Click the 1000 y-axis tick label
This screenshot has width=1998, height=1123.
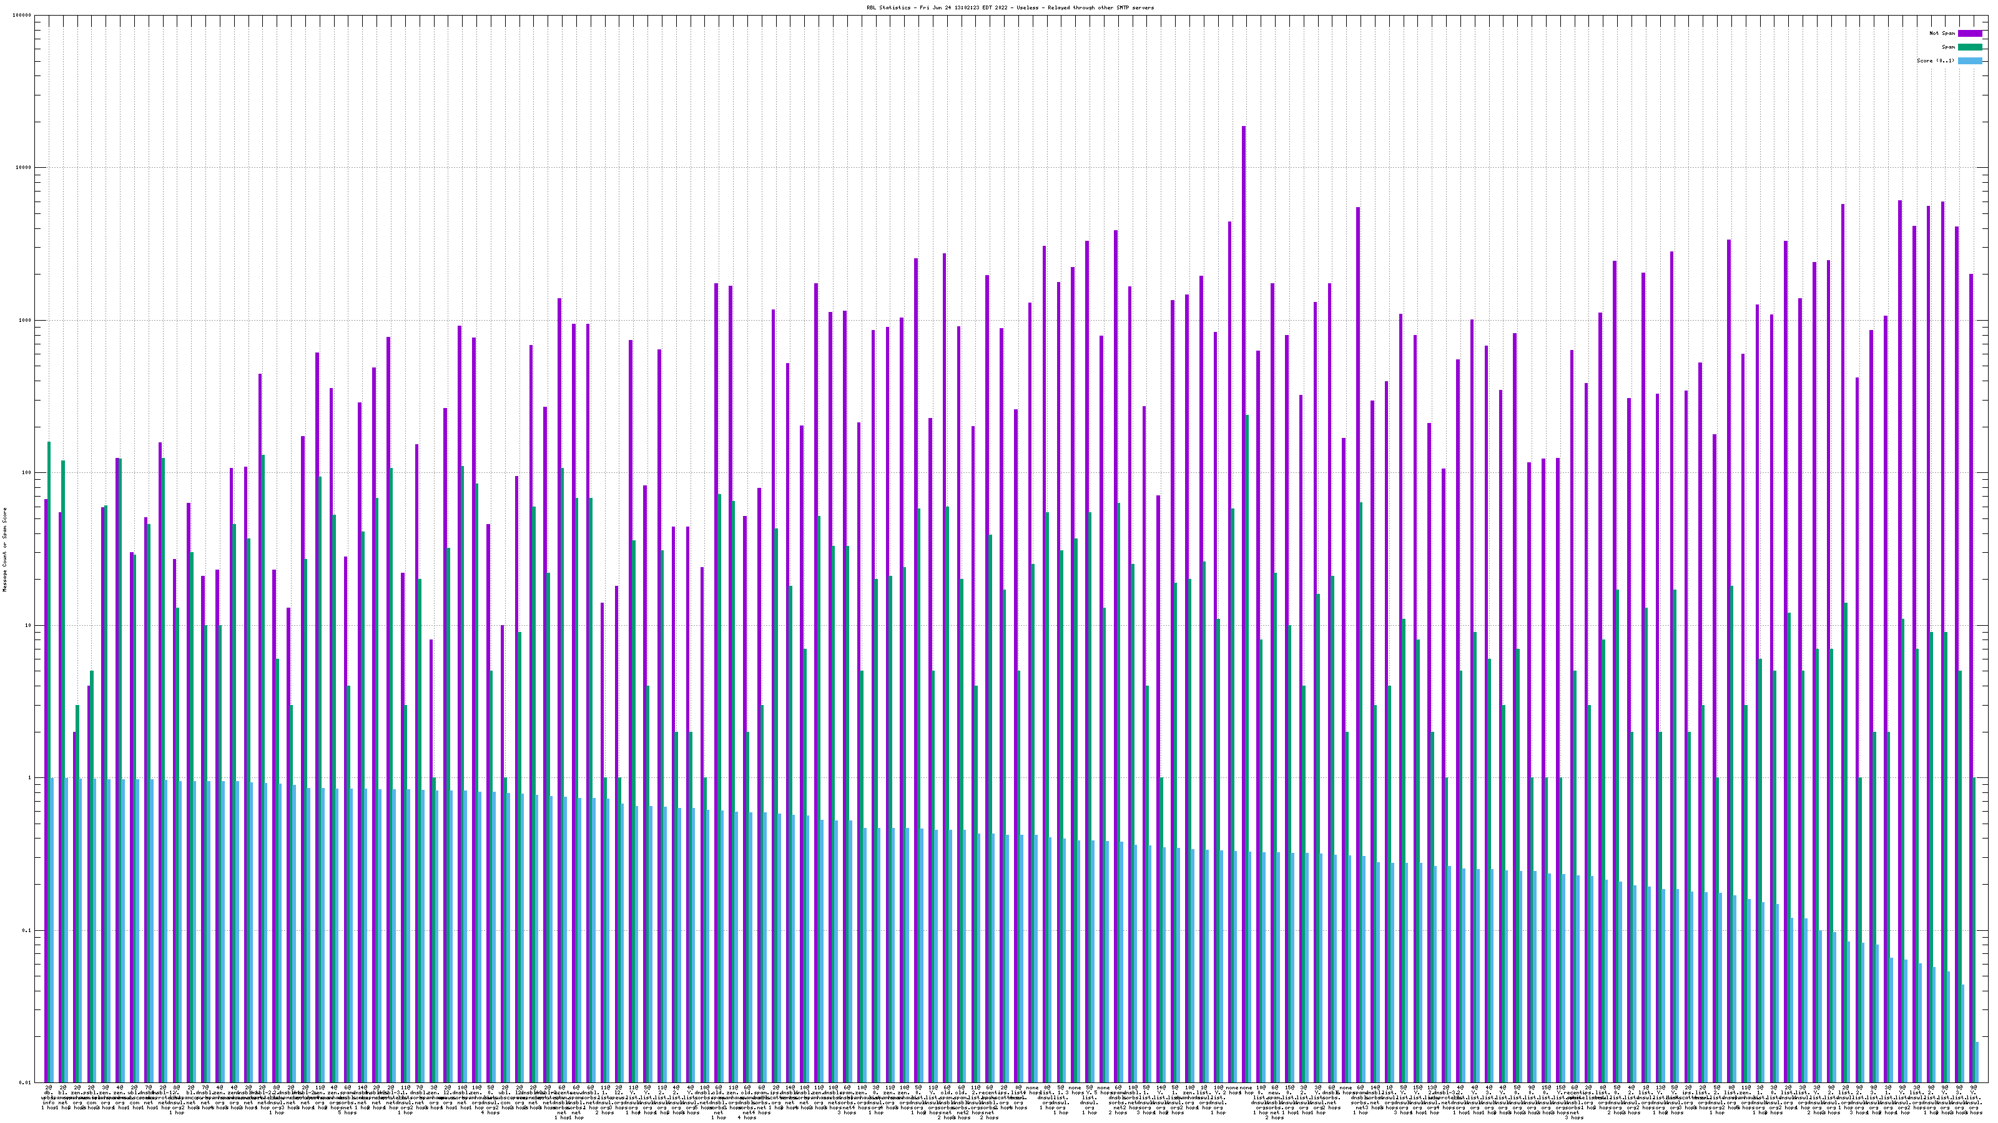(x=26, y=320)
